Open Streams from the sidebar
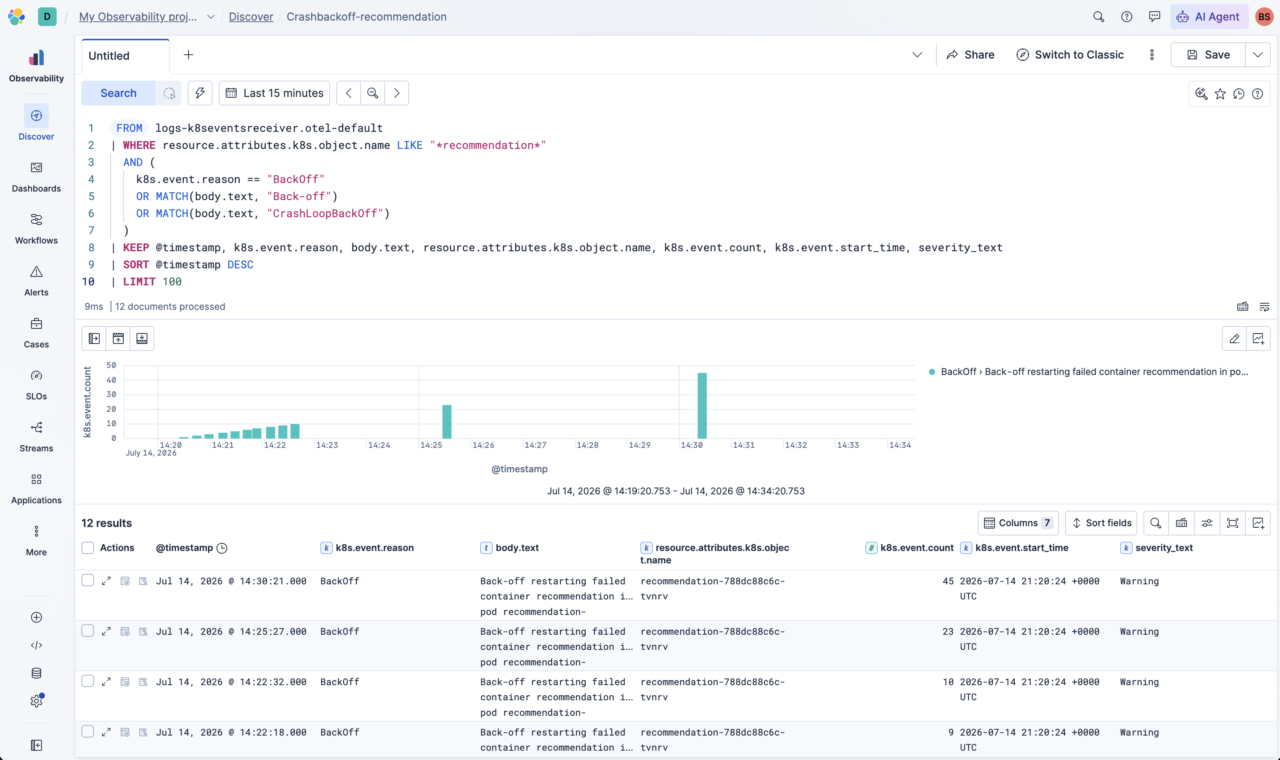 [x=36, y=437]
